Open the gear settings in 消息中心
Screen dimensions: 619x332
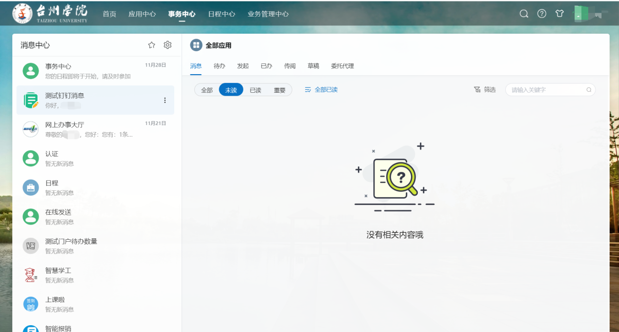(167, 45)
